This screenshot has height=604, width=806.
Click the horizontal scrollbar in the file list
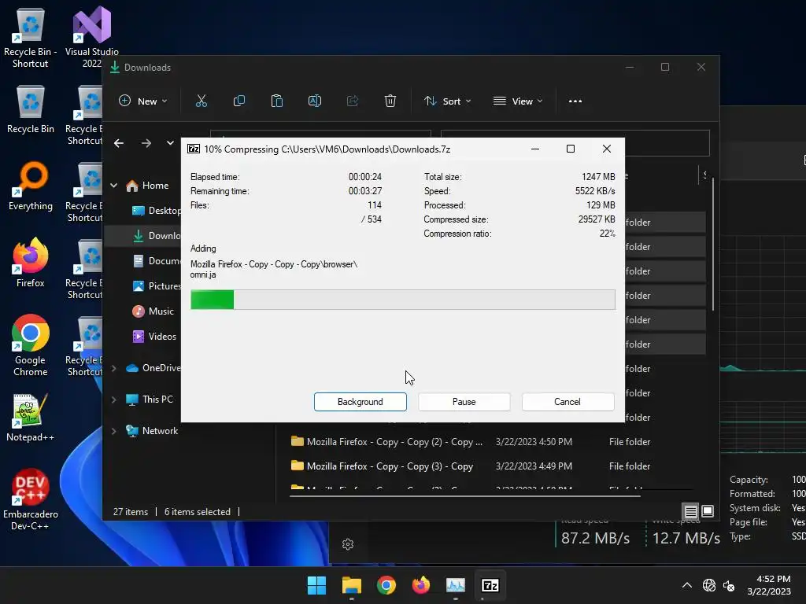click(465, 496)
